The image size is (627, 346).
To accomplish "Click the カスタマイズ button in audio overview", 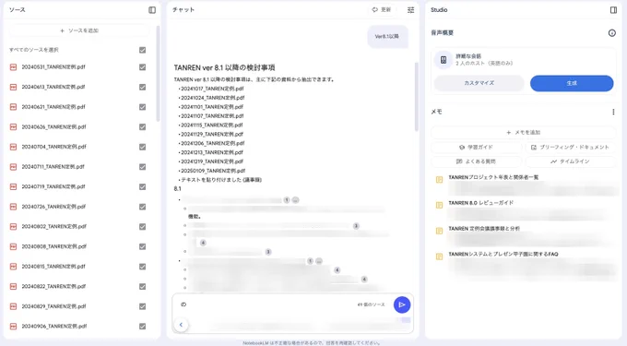I will coord(479,83).
